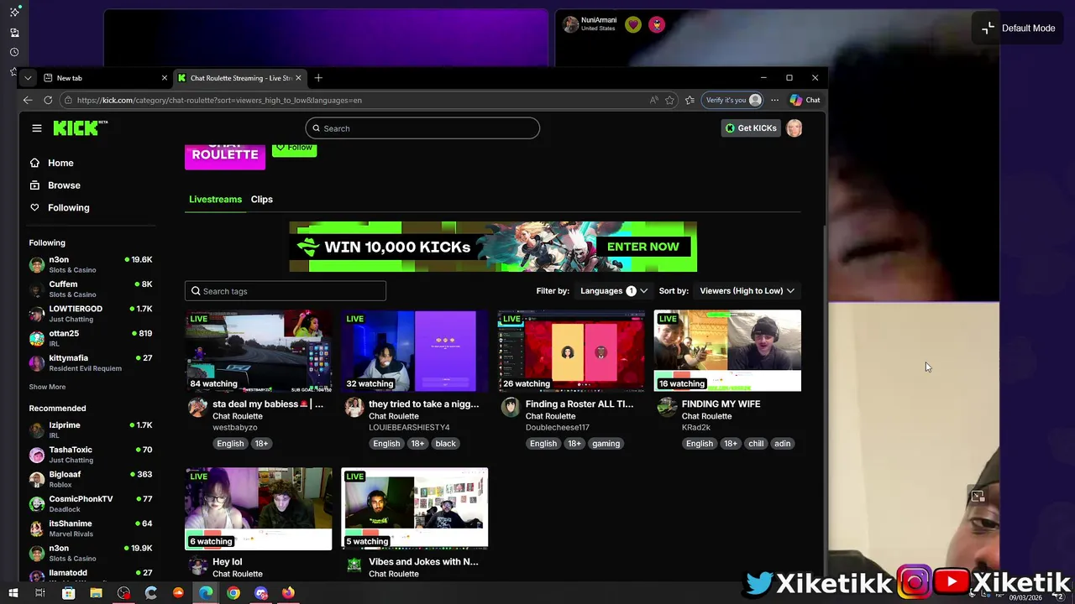The width and height of the screenshot is (1075, 604).
Task: Open followed channel n3on 19.6K
Action: pos(91,264)
